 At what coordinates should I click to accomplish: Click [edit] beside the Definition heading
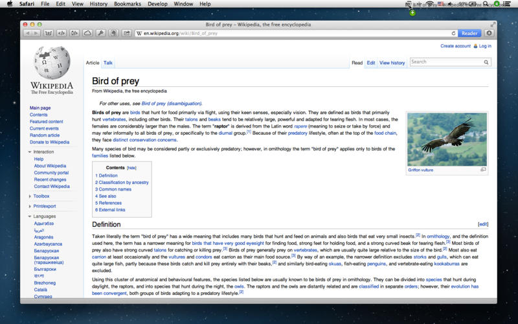click(483, 224)
